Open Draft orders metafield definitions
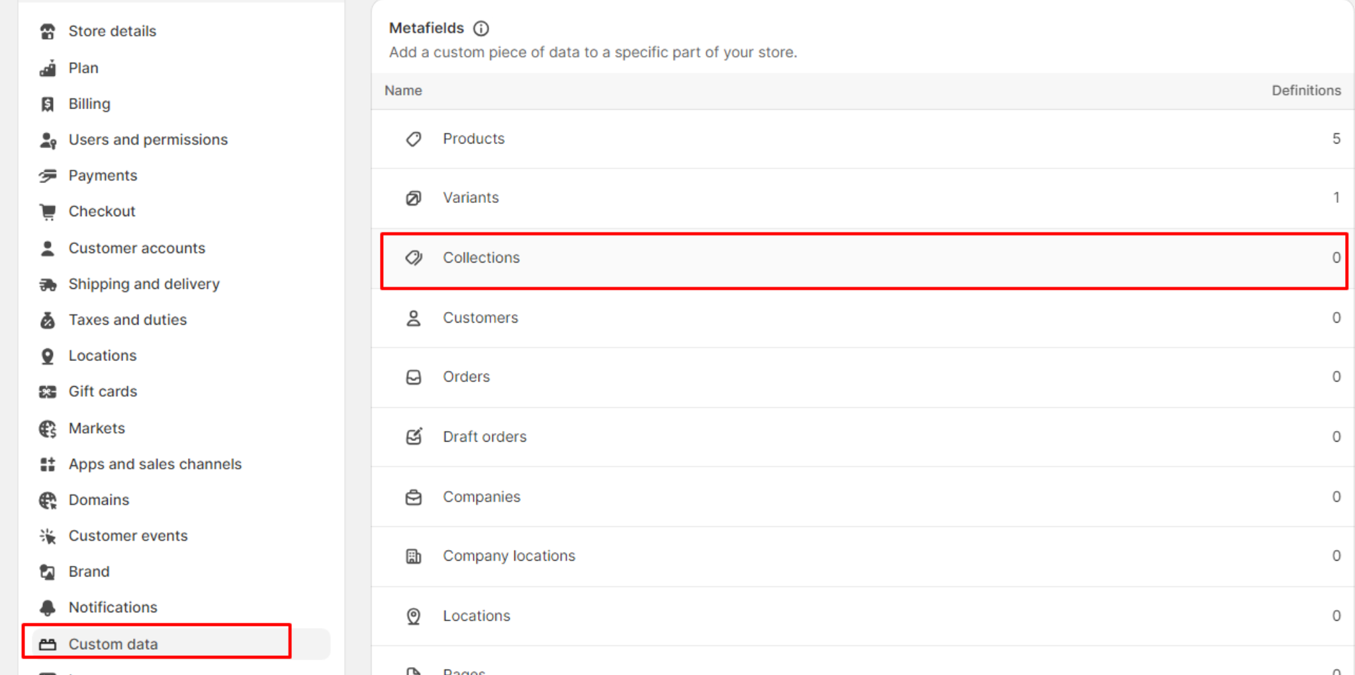Viewport: 1355px width, 675px height. click(863, 437)
